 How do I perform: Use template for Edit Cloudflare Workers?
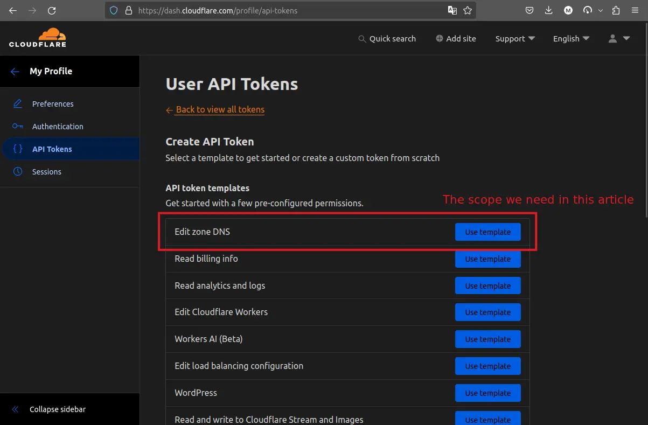[487, 312]
